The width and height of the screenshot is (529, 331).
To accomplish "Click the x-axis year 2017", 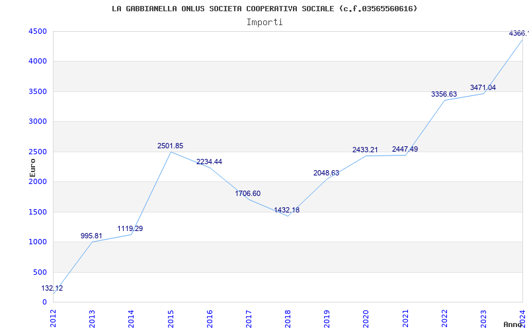I will point(249,318).
